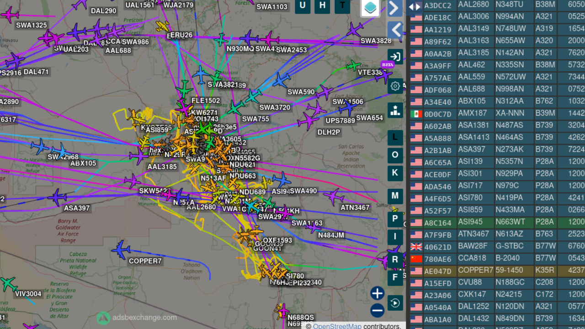Select the AAL3185 aircraft icon
The image size is (585, 329).
coord(138,156)
